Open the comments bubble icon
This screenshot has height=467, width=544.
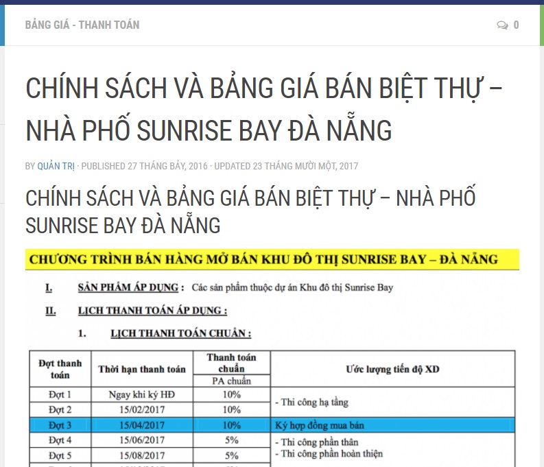pyautogui.click(x=502, y=25)
